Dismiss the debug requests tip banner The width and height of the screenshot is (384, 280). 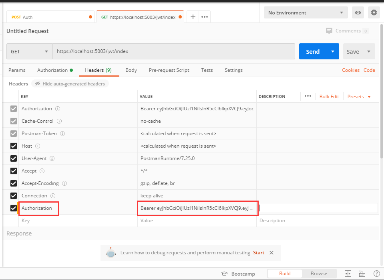click(x=271, y=253)
